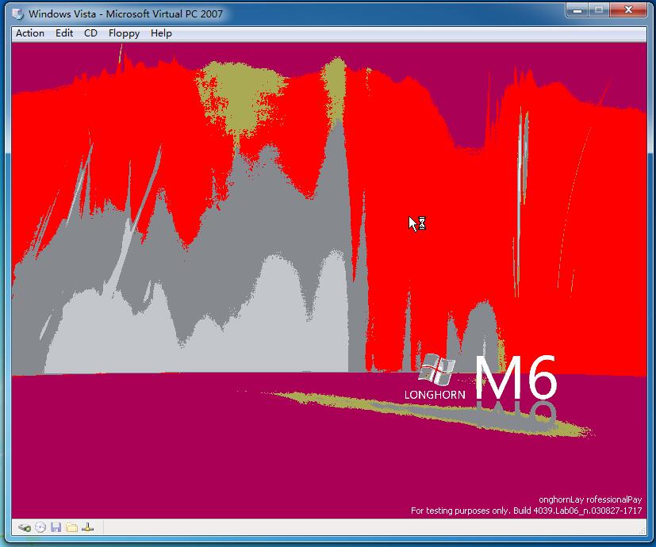Click the CD drive status icon
The height and width of the screenshot is (547, 656).
click(40, 527)
